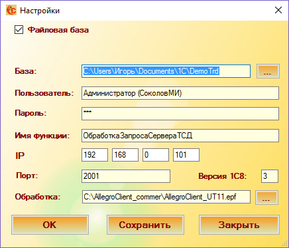The width and height of the screenshot is (289, 248).
Task: Click the Версия 1С8: label
Action: click(x=222, y=176)
